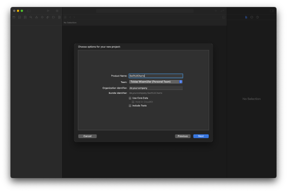
Task: Click the Stop button in toolbar
Action: point(57,10)
